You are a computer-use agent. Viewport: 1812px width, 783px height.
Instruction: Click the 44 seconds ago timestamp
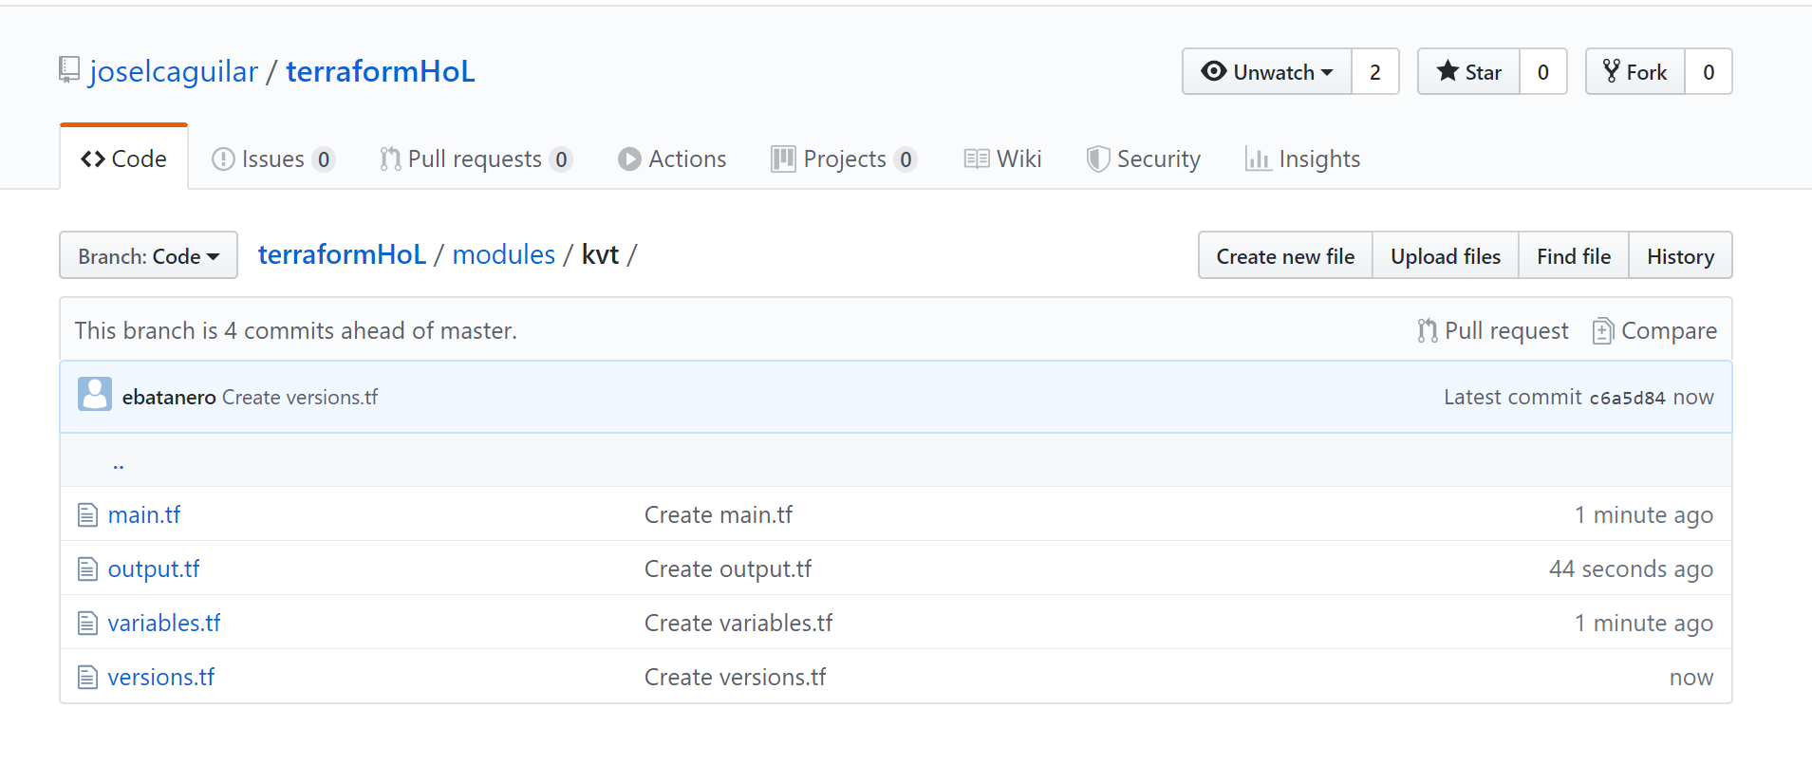click(1631, 569)
